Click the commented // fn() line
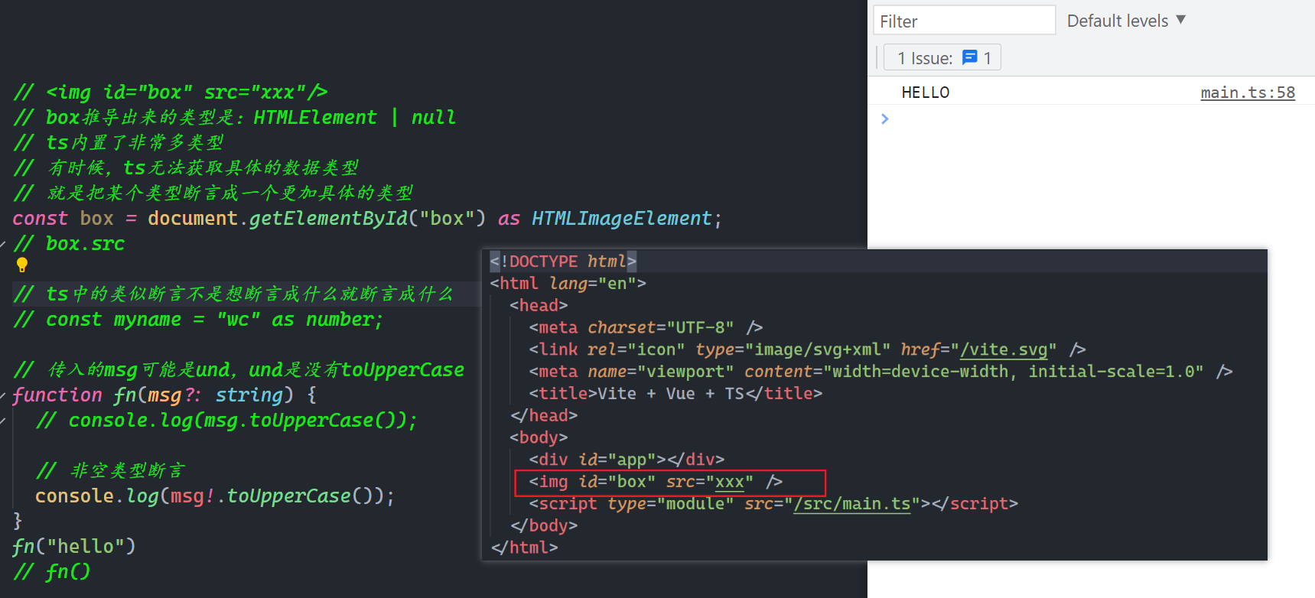 (51, 571)
